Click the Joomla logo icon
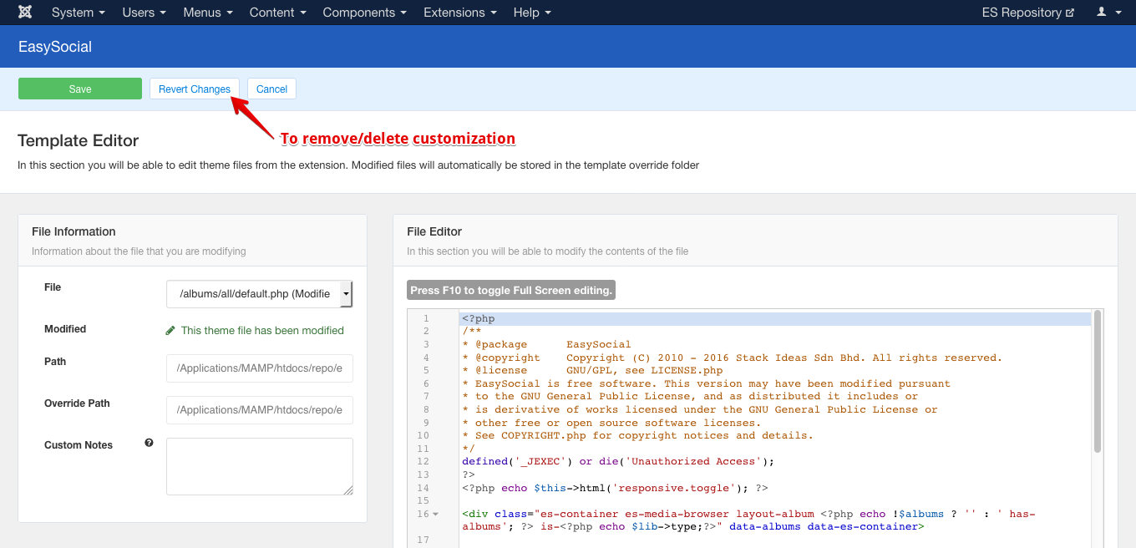The height and width of the screenshot is (548, 1136). click(26, 13)
